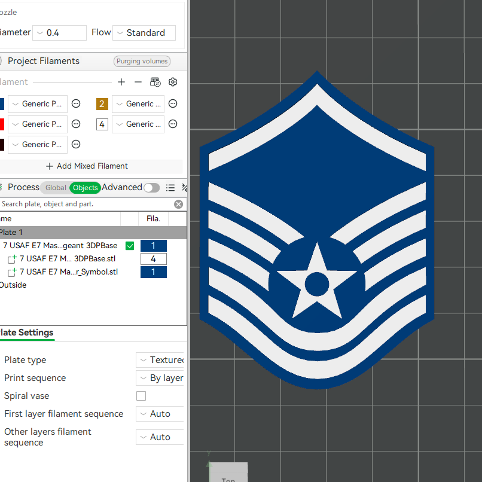Open options for filament 2
Image resolution: width=482 pixels, height=482 pixels.
pyautogui.click(x=173, y=103)
